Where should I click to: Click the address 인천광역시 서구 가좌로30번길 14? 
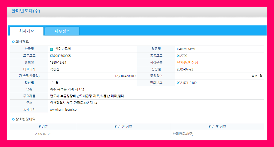(x=74, y=103)
